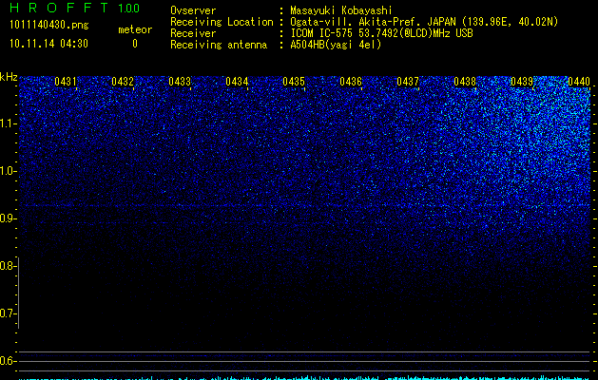Click the meteor count value 0
This screenshot has width=598, height=380.
pos(135,44)
